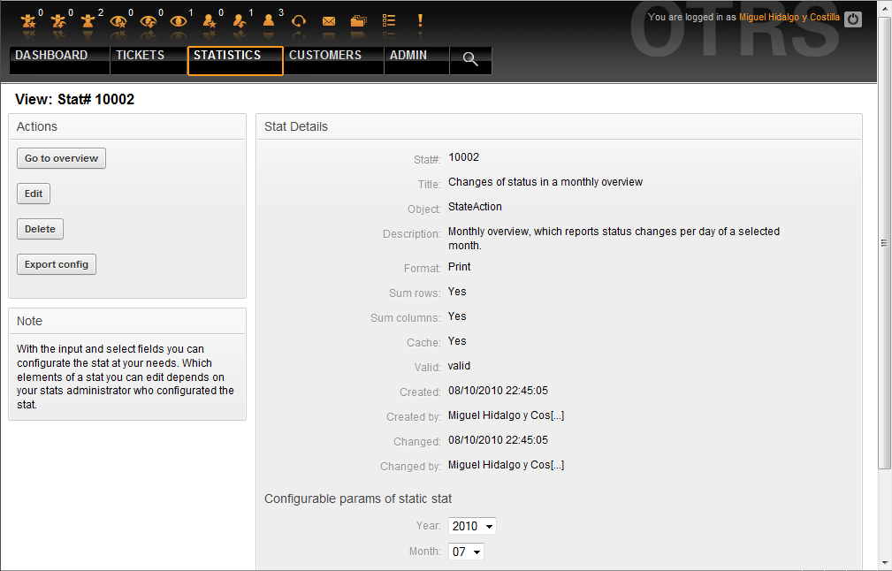Click the power logout icon

coord(852,19)
